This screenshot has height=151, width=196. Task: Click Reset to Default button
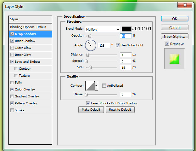click(120, 110)
